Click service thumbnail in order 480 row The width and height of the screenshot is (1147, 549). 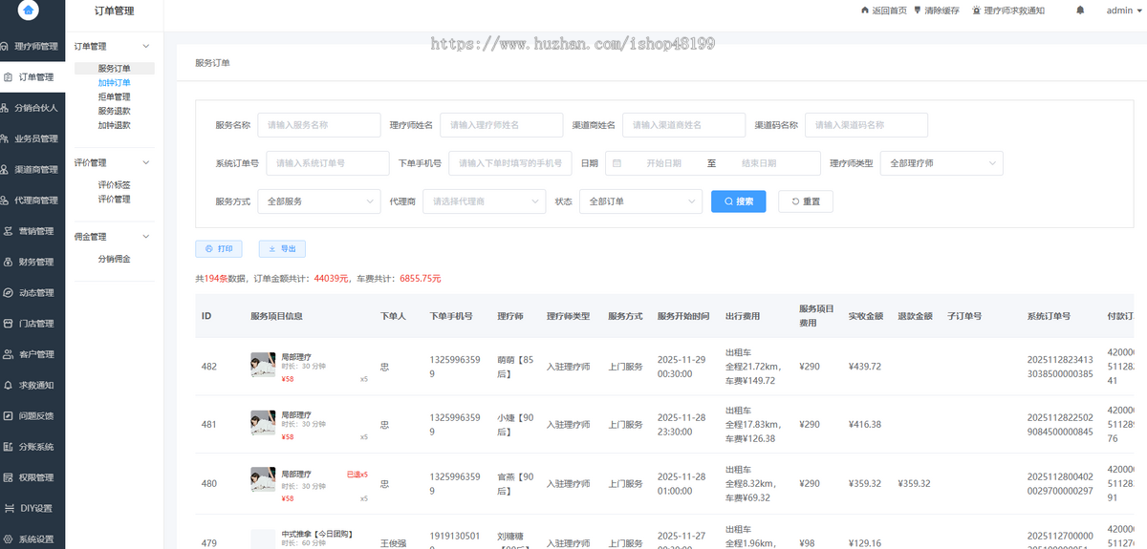pyautogui.click(x=263, y=481)
